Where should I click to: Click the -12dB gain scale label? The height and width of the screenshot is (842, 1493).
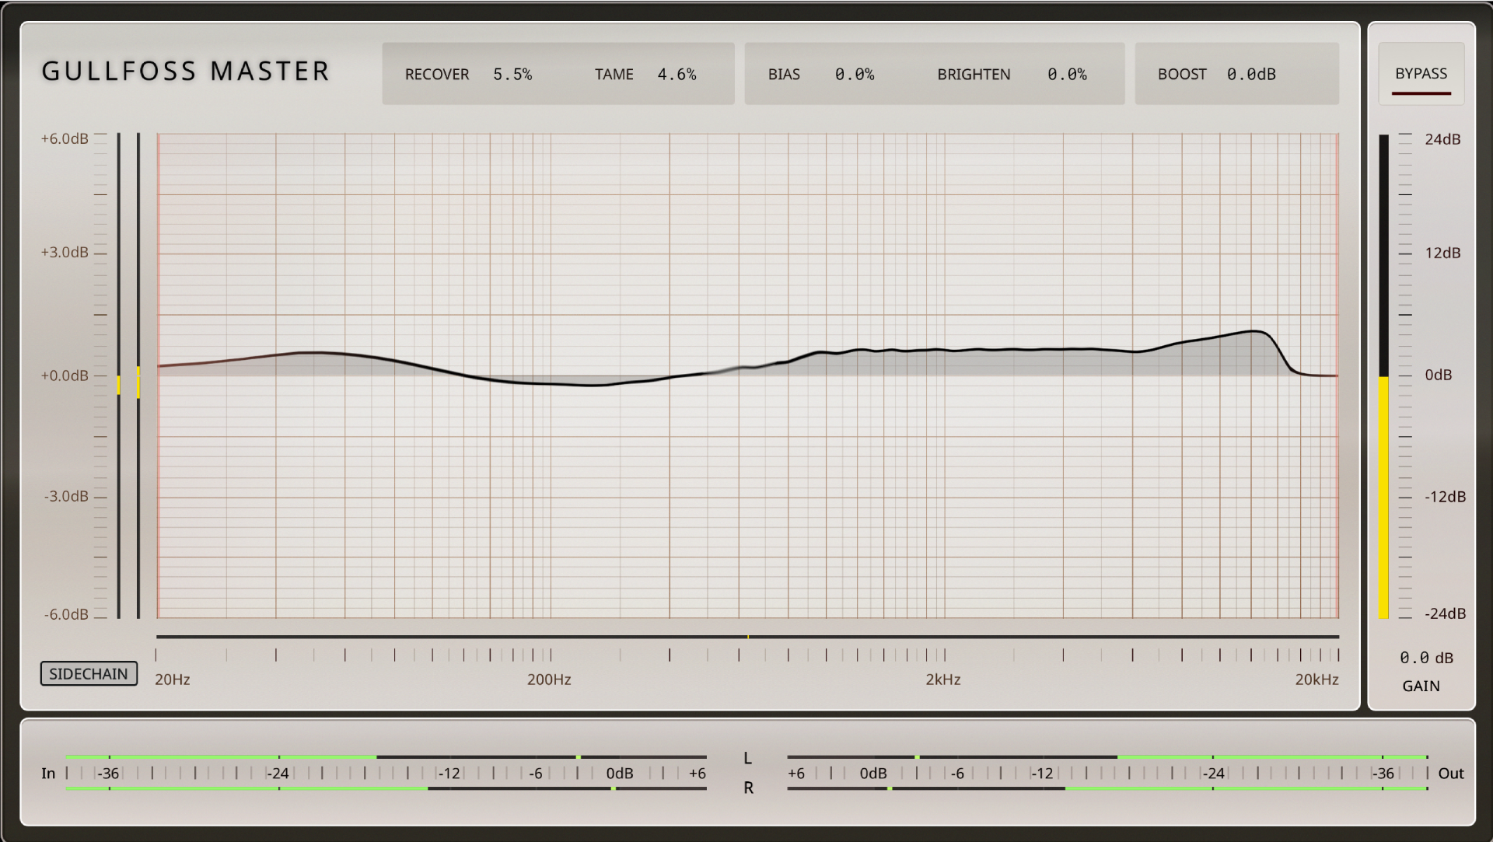[x=1445, y=497]
